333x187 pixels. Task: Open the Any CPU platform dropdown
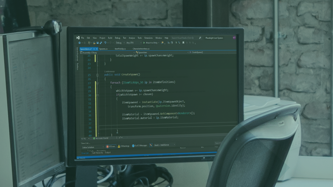[x=133, y=42]
